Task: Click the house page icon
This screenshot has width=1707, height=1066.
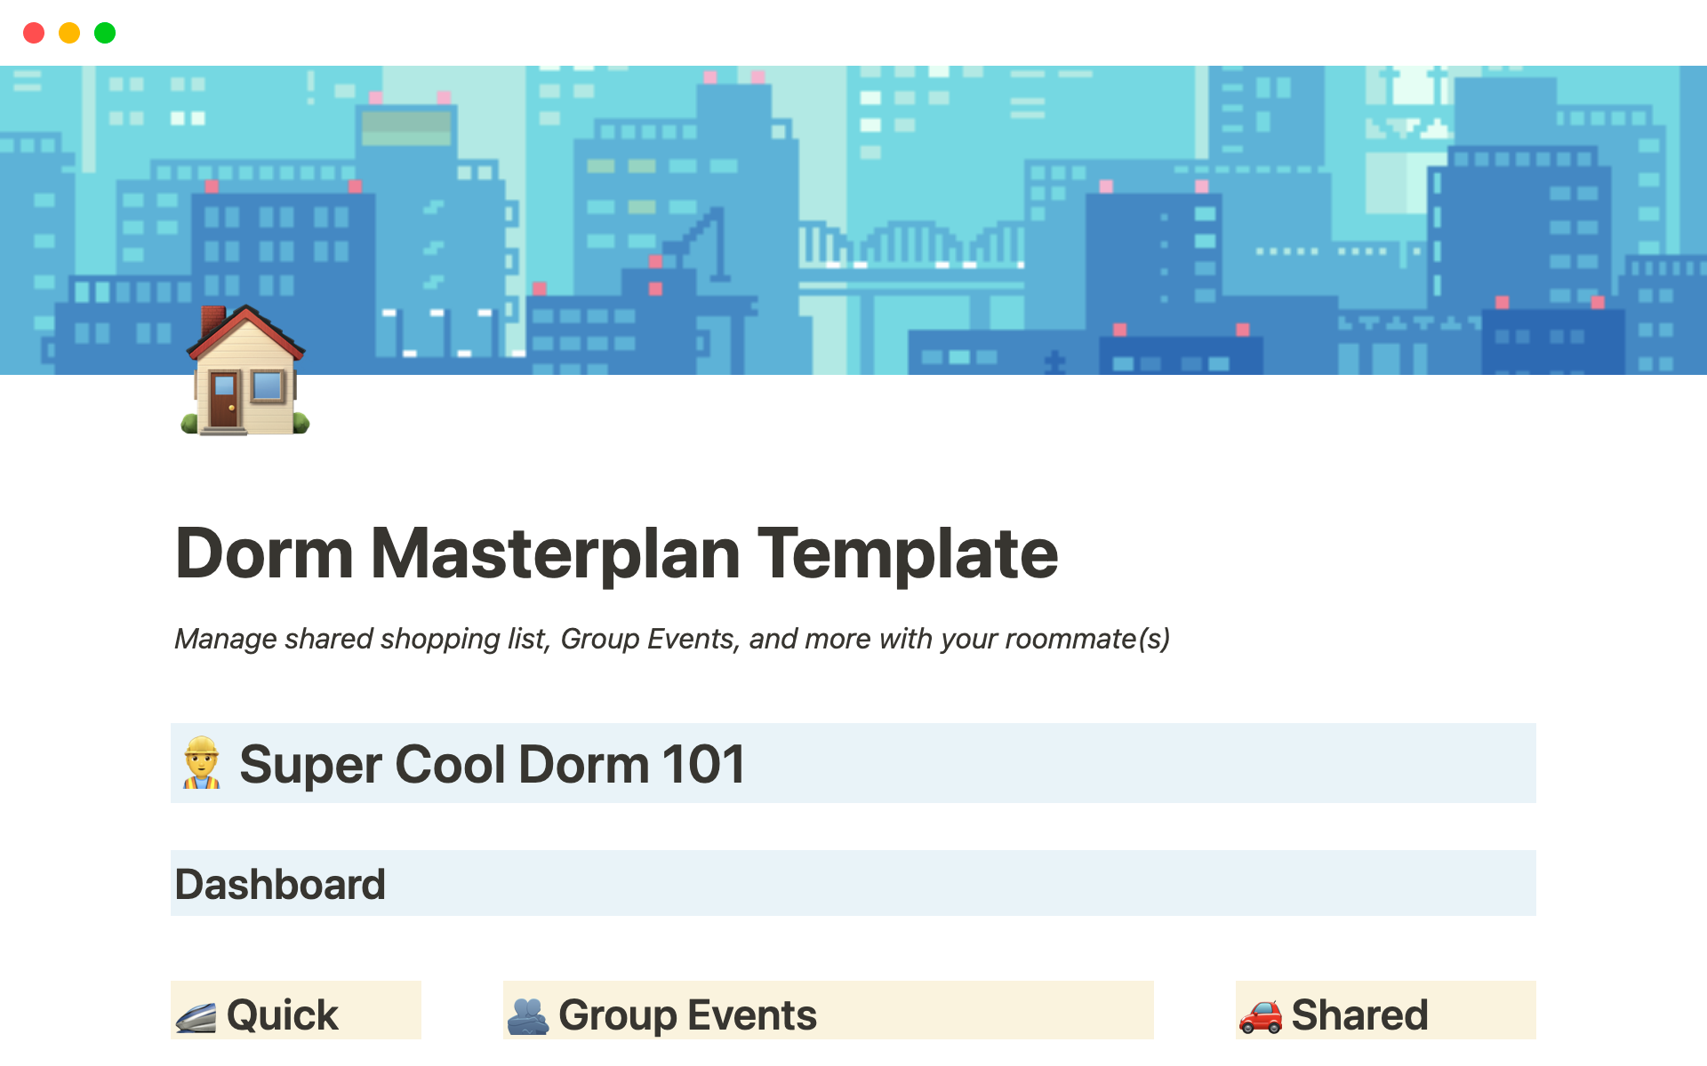Action: (244, 371)
